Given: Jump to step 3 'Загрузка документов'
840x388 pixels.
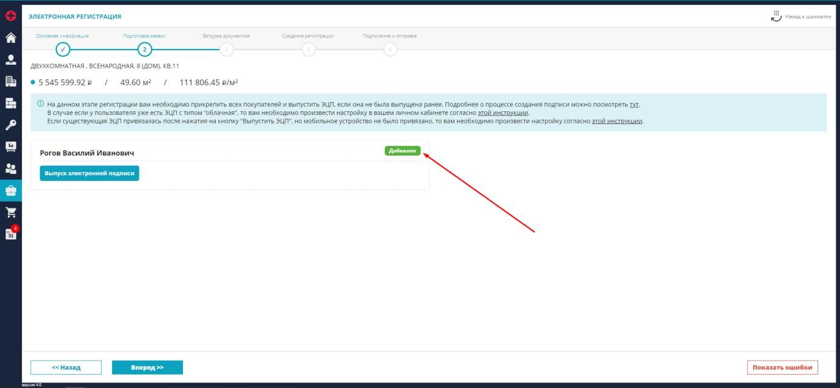Looking at the screenshot, I should [x=226, y=50].
